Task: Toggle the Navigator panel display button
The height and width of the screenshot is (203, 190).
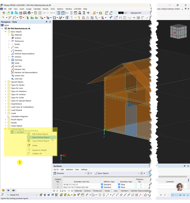Action: point(59,13)
